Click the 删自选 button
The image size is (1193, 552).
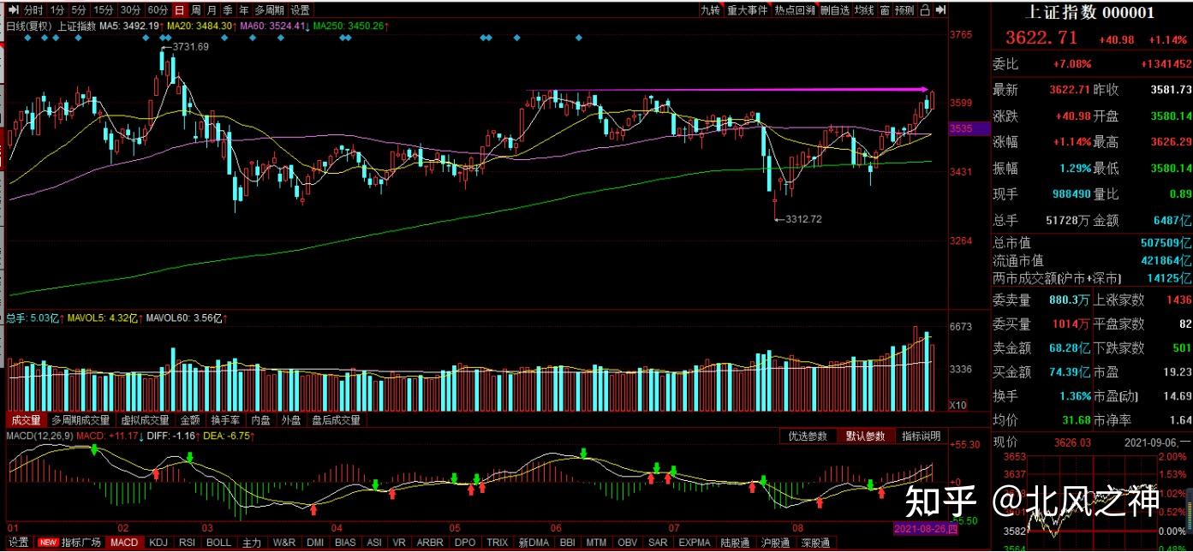[834, 10]
